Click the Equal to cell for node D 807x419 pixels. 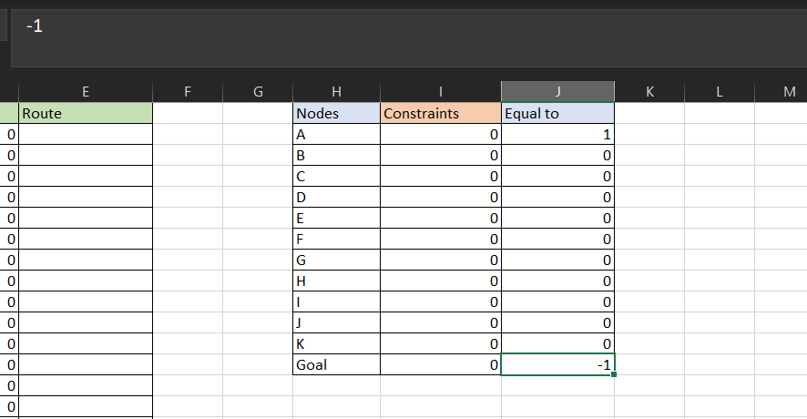557,198
